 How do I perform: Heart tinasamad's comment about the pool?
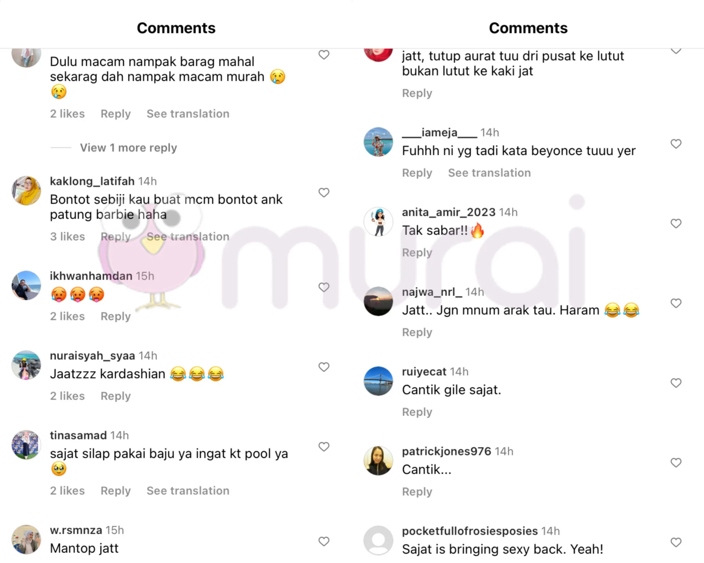click(x=324, y=447)
